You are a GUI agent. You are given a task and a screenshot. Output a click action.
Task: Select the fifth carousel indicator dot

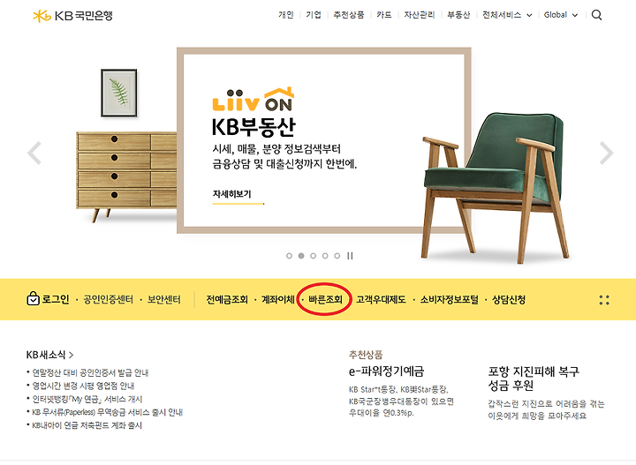click(337, 256)
